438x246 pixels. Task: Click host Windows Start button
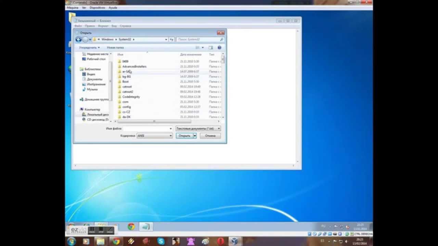coord(72,241)
